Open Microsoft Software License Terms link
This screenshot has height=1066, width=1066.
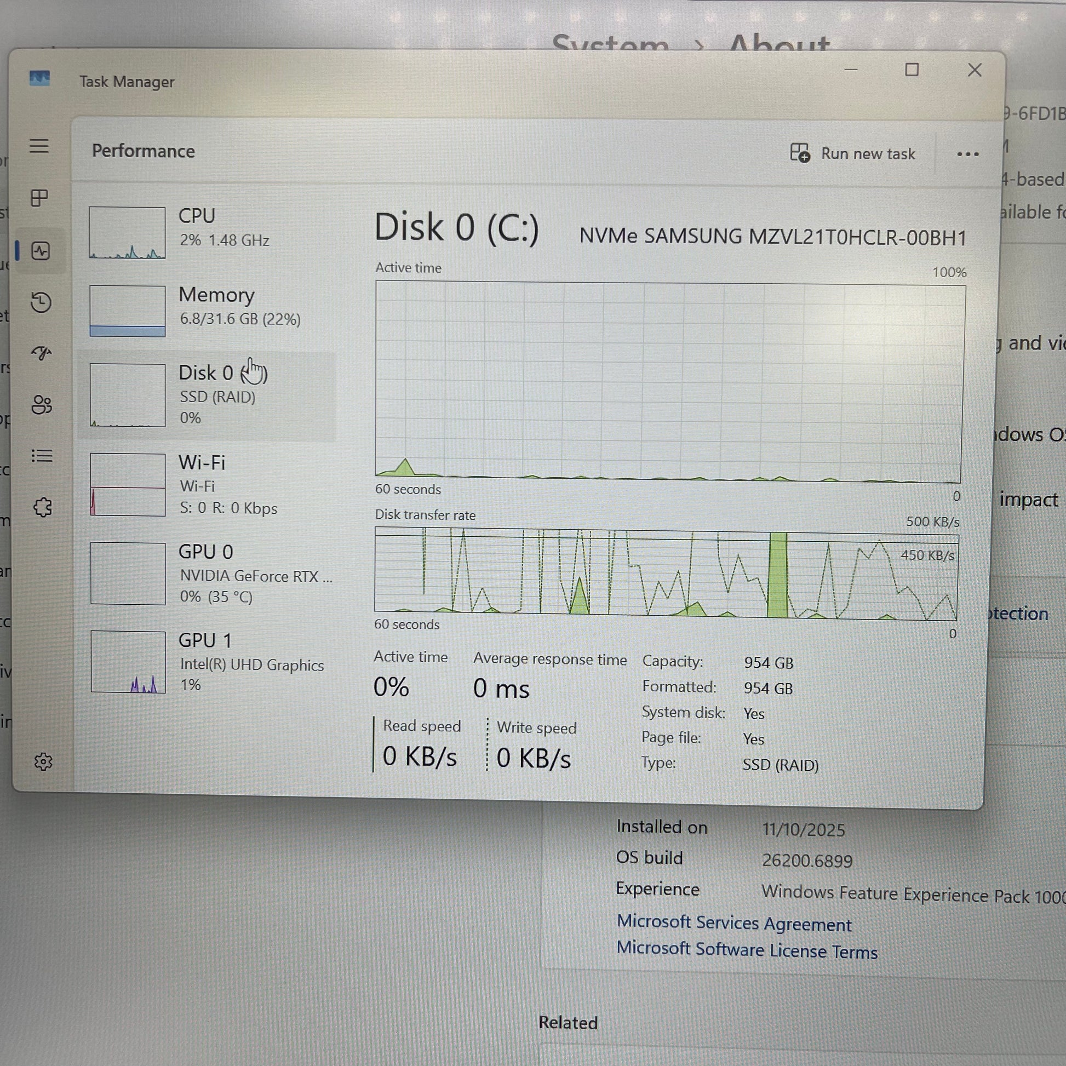point(747,949)
